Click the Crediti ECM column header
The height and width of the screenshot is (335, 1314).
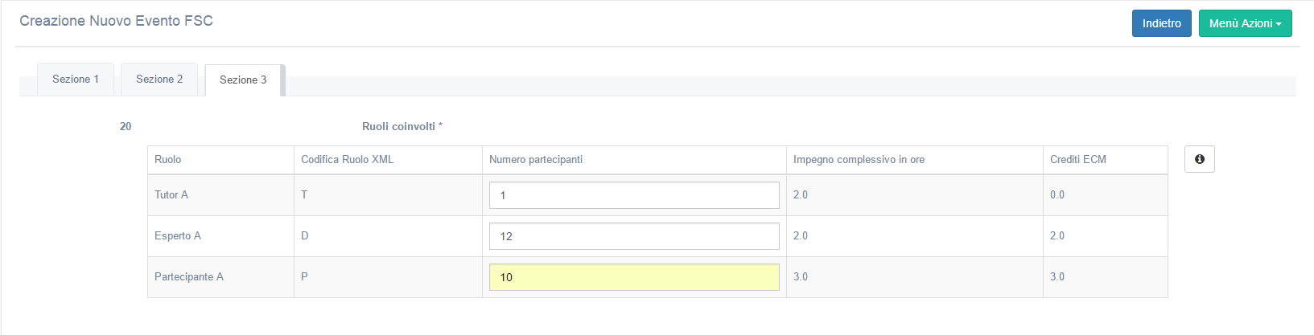tap(1077, 160)
